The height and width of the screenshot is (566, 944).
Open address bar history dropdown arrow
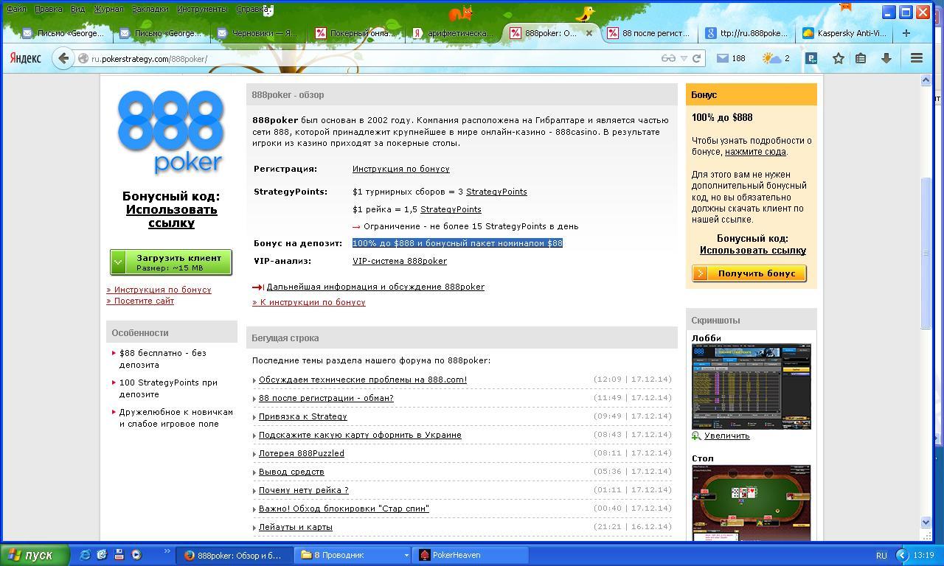tap(684, 58)
